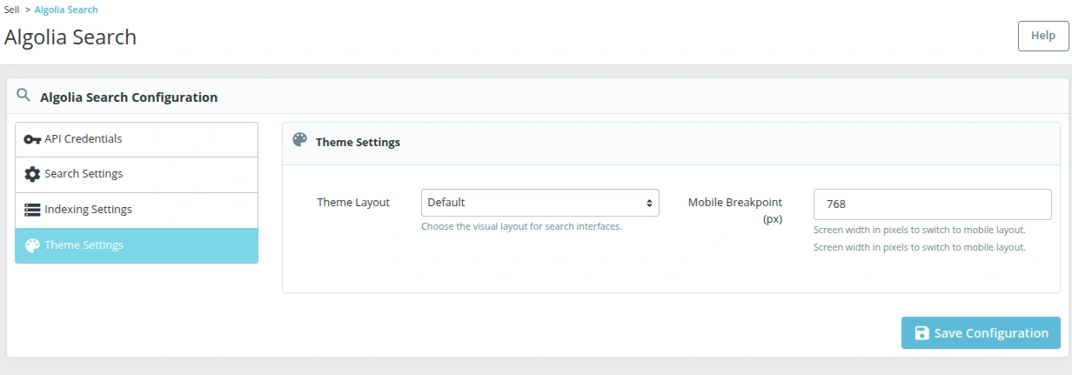Click Algolia Search Configuration heading
1072x375 pixels.
(129, 97)
